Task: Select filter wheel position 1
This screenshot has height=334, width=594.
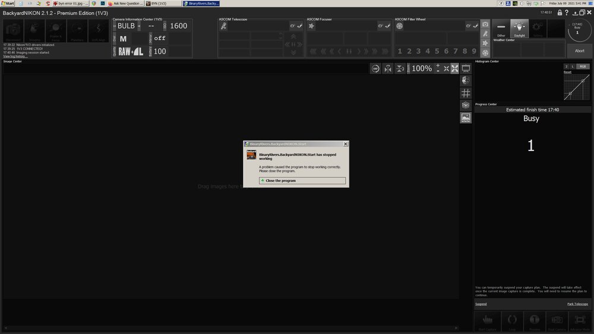Action: coord(400,51)
